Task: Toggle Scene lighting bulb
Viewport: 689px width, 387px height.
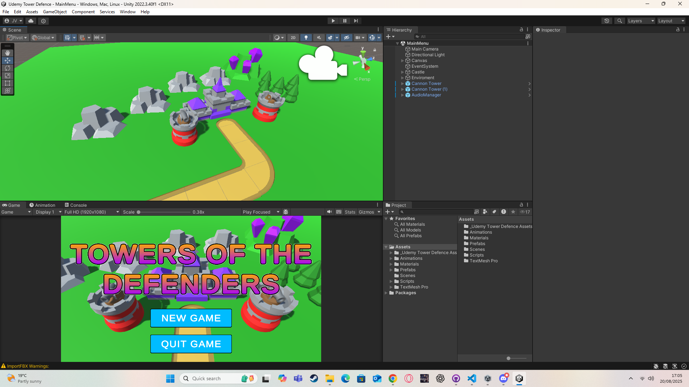Action: 306,38
